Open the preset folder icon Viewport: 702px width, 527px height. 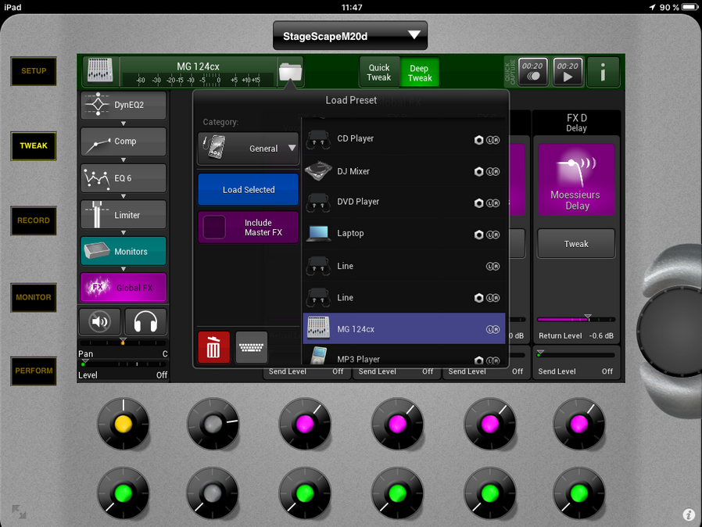[x=290, y=72]
